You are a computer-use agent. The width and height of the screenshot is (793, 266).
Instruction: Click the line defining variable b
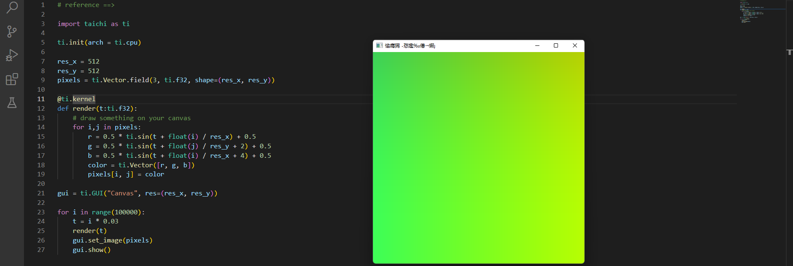coord(180,156)
